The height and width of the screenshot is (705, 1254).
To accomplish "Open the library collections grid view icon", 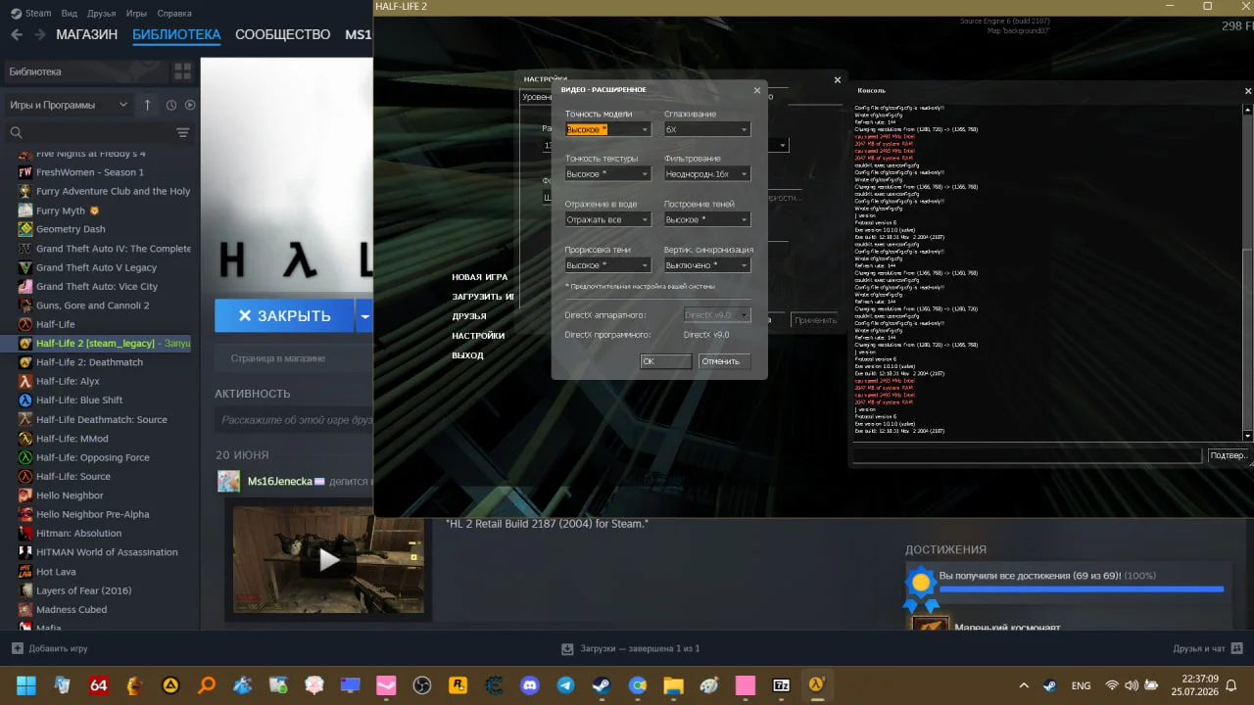I will [x=182, y=71].
